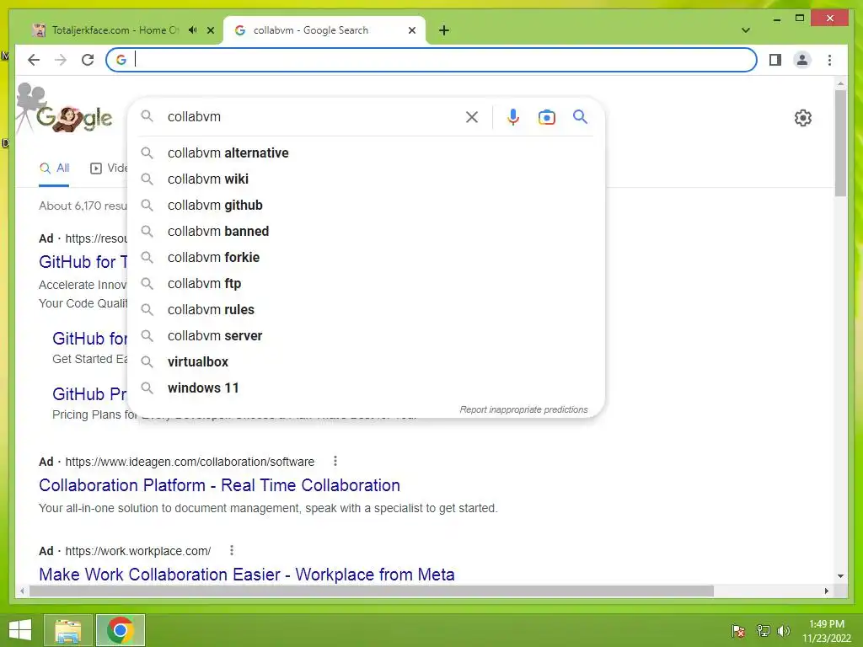This screenshot has height=647, width=863.
Task: Clear the search box with X
Action: [x=472, y=116]
